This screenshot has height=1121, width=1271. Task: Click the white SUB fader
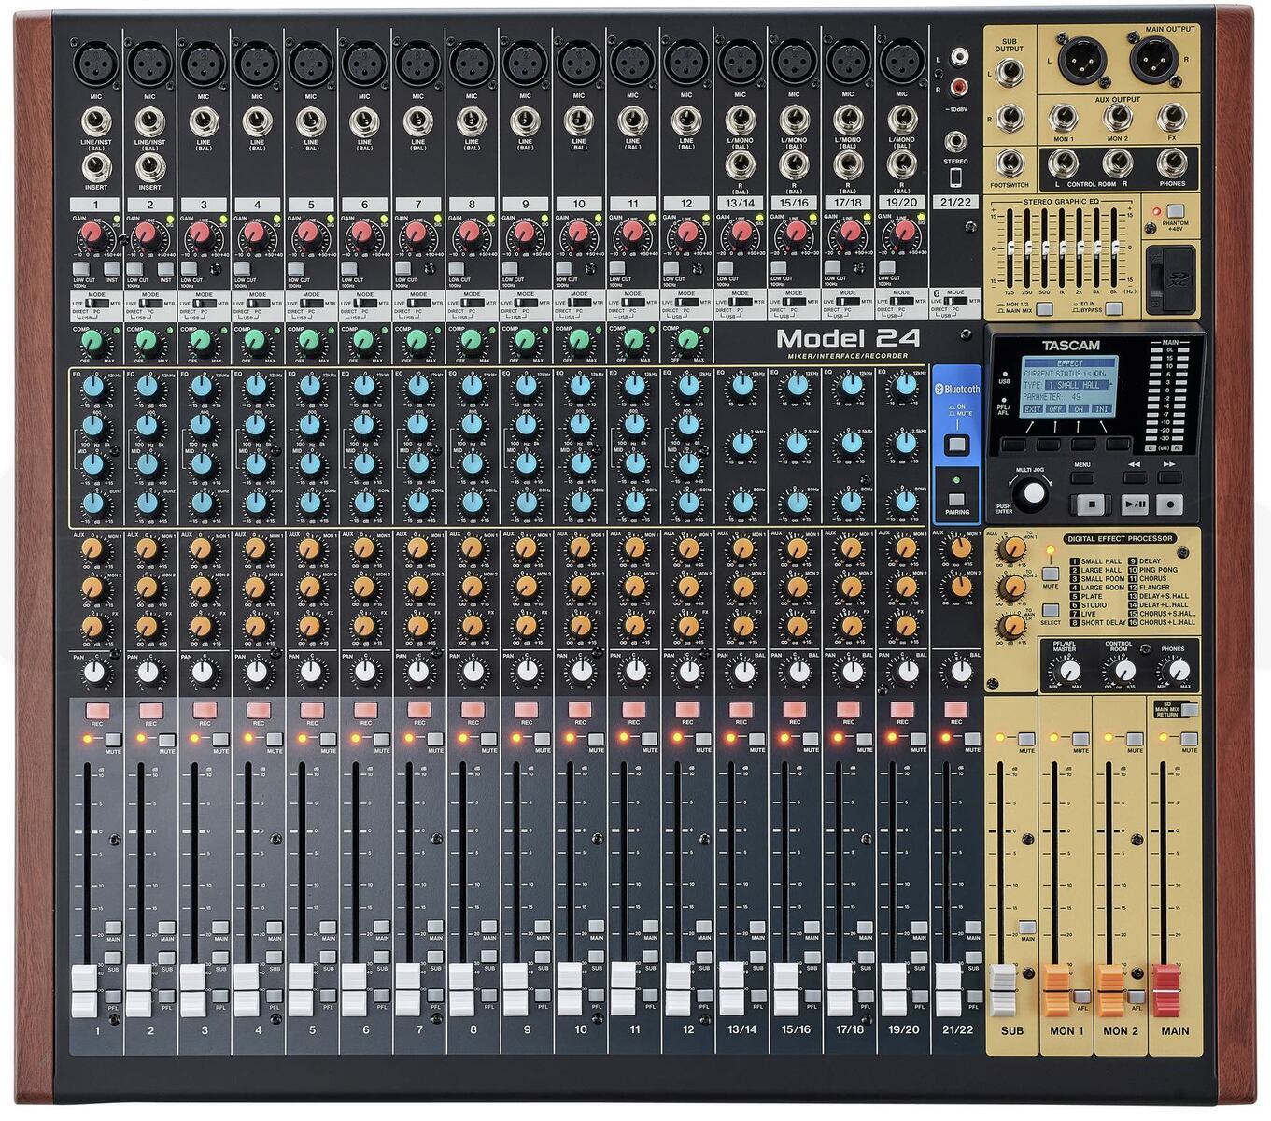tap(1002, 990)
